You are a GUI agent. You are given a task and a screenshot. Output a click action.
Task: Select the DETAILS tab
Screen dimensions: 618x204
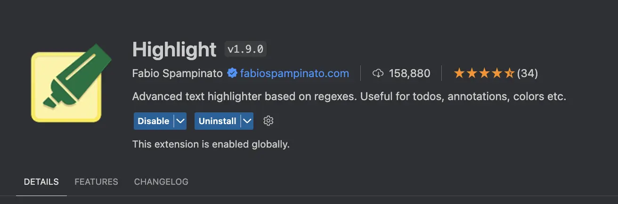coord(41,181)
